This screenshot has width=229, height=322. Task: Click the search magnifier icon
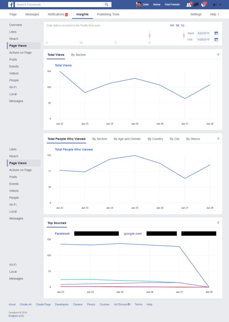coord(107,4)
